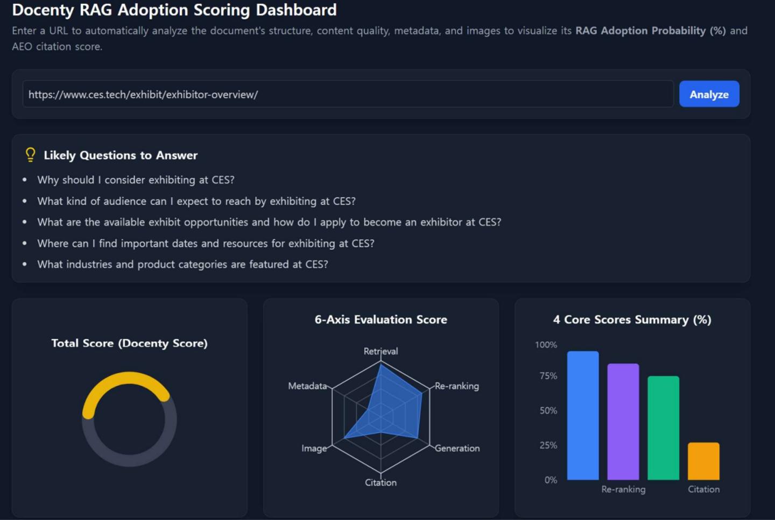Click the lightbulb icon beside Likely Questions

(x=31, y=155)
